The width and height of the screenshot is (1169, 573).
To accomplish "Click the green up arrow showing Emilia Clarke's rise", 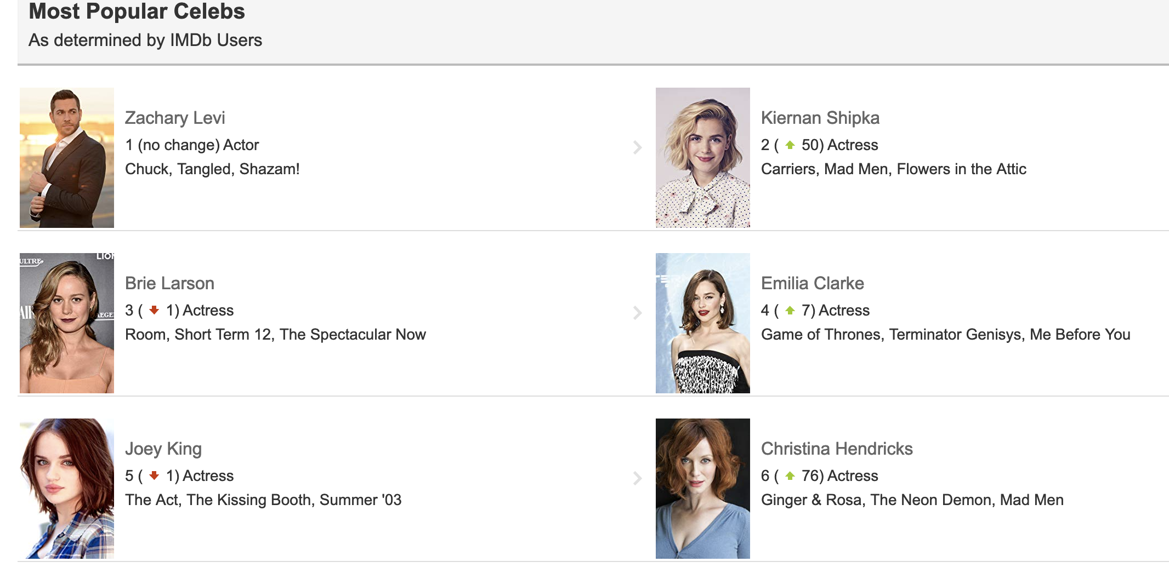I will (790, 310).
